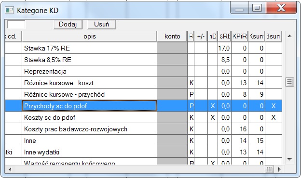Toggle nD X mark in Koszty sc row
Viewport: 301px width, 178px height.
point(213,117)
